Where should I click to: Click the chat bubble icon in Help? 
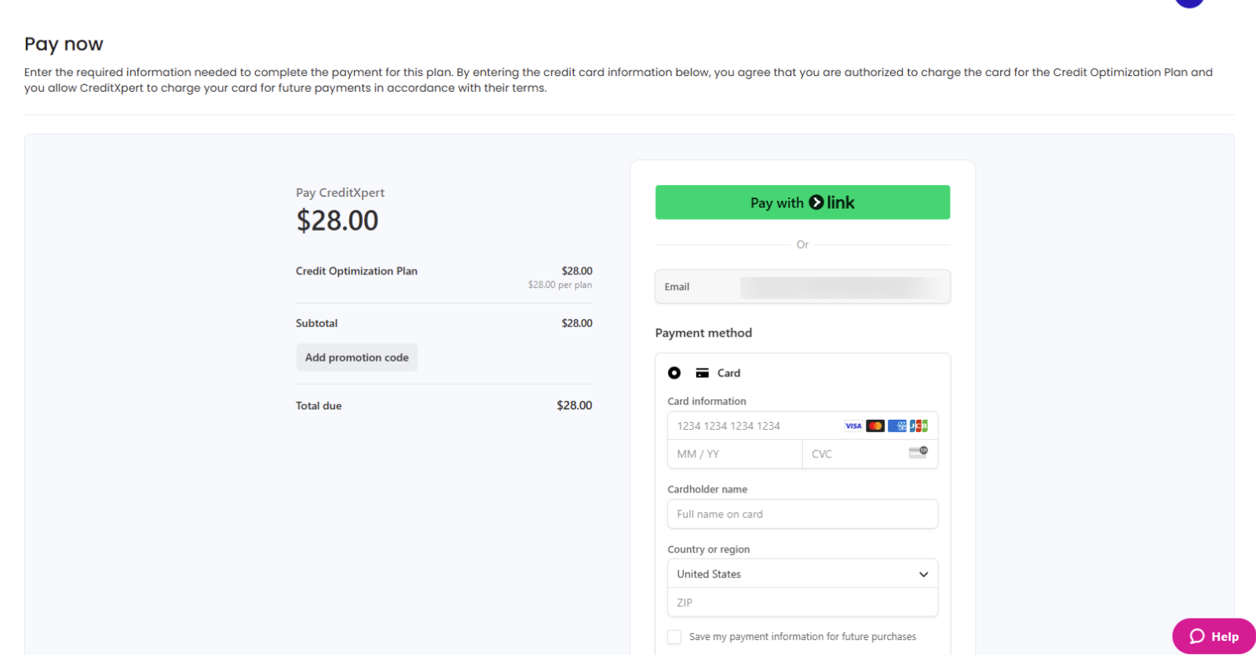[x=1197, y=636]
